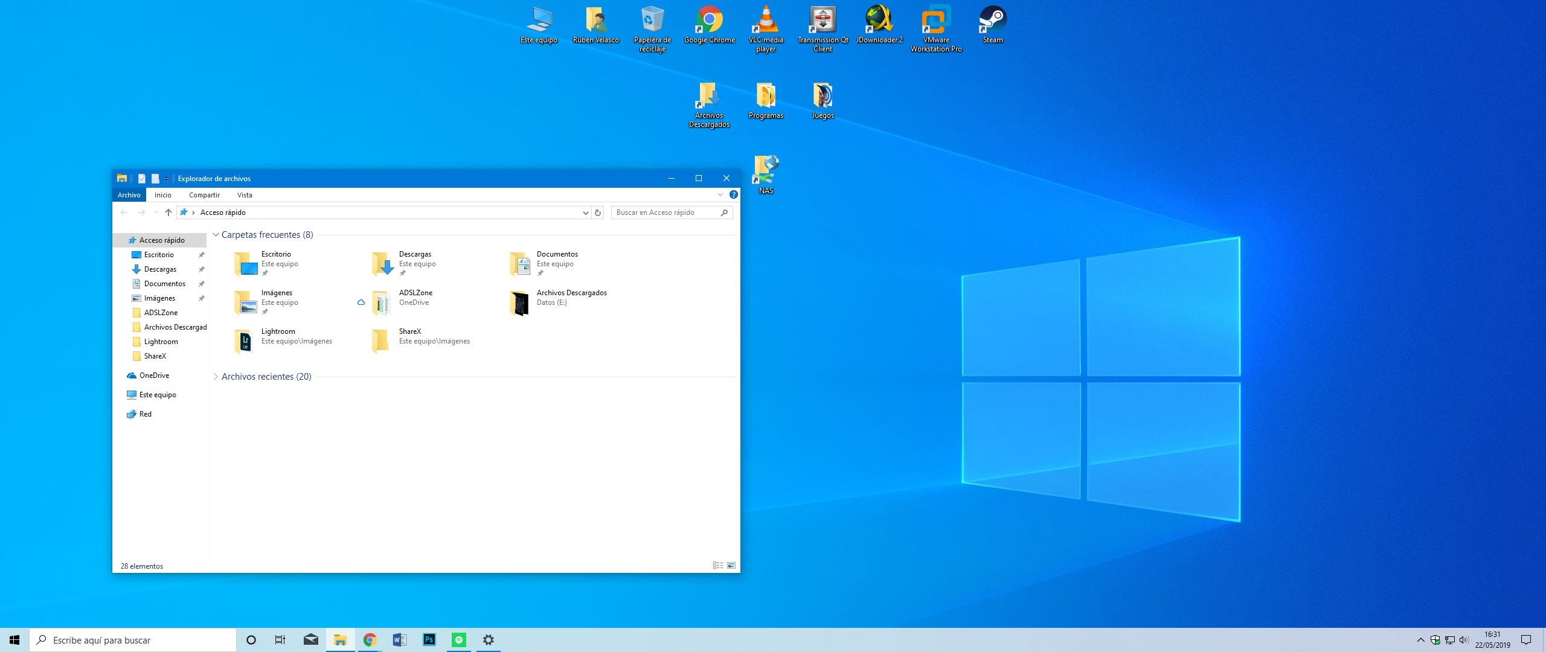Open the Archivo menu tab
The image size is (1546, 652).
click(129, 195)
